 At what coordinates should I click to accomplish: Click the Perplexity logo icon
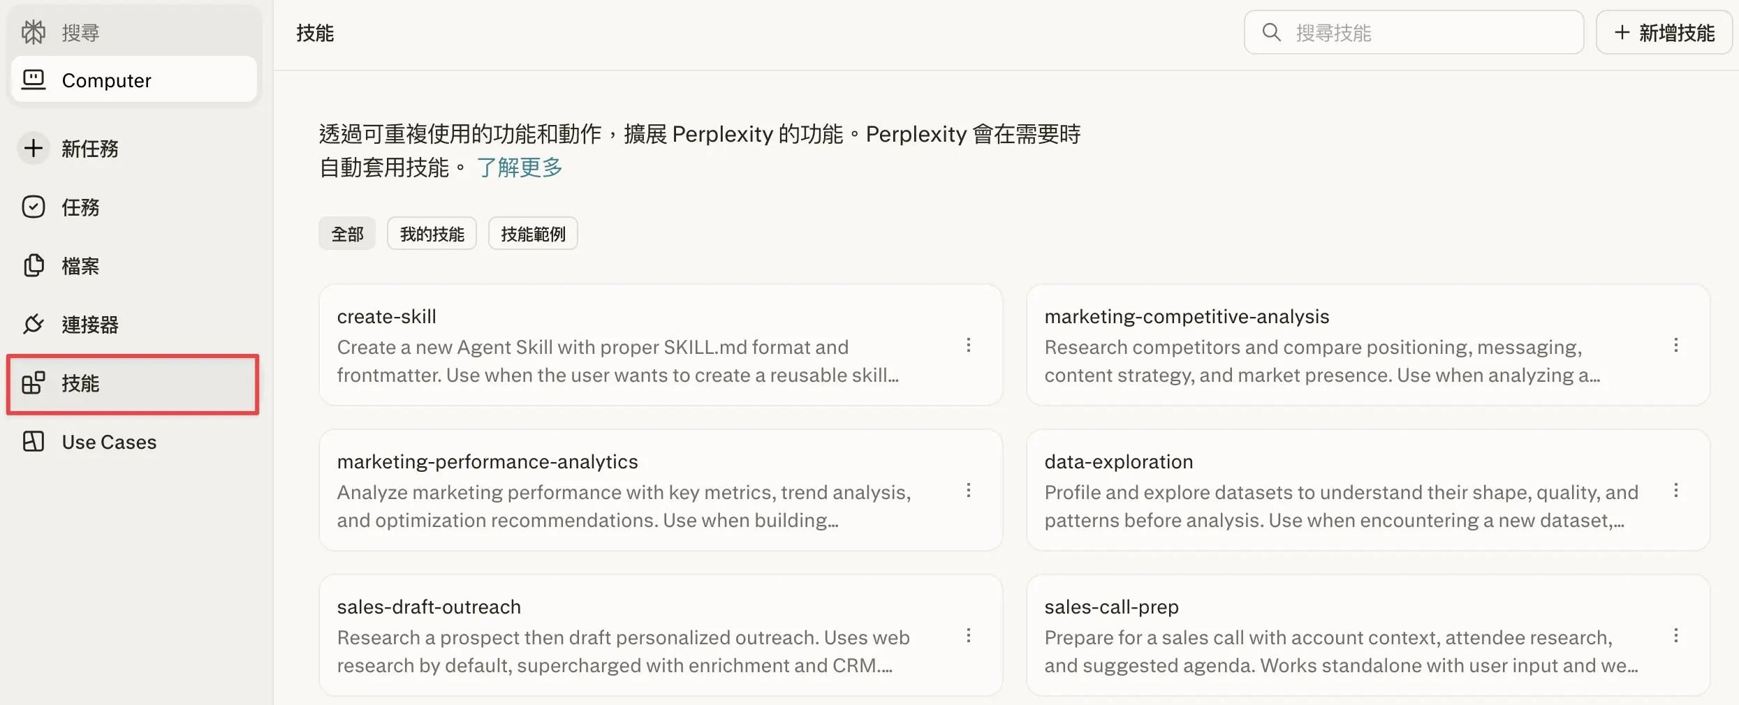pyautogui.click(x=33, y=32)
